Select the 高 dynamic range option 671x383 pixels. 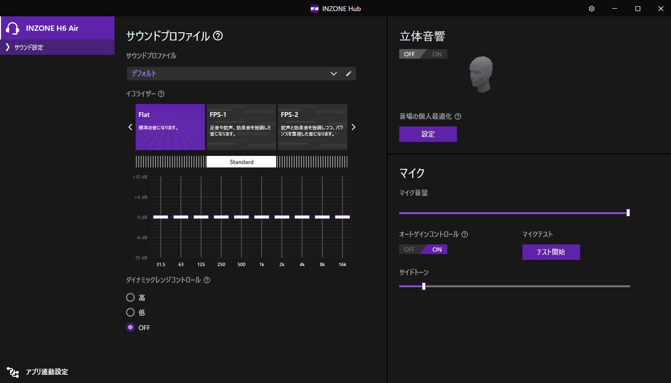click(x=130, y=297)
